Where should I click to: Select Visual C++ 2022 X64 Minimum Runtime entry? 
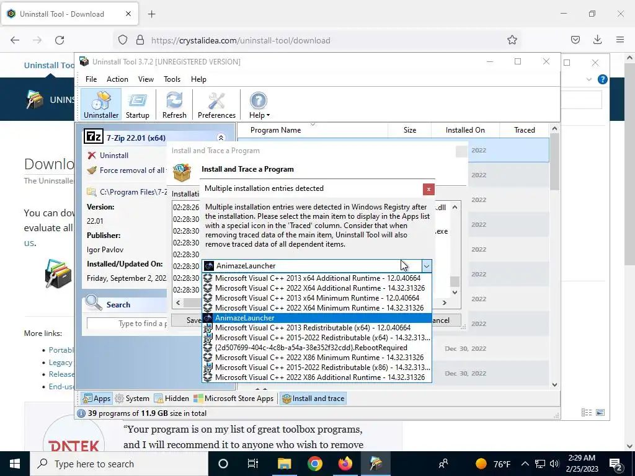[317, 308]
